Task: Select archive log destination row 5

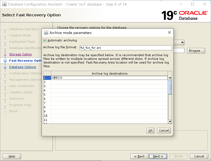Action: 105,95
